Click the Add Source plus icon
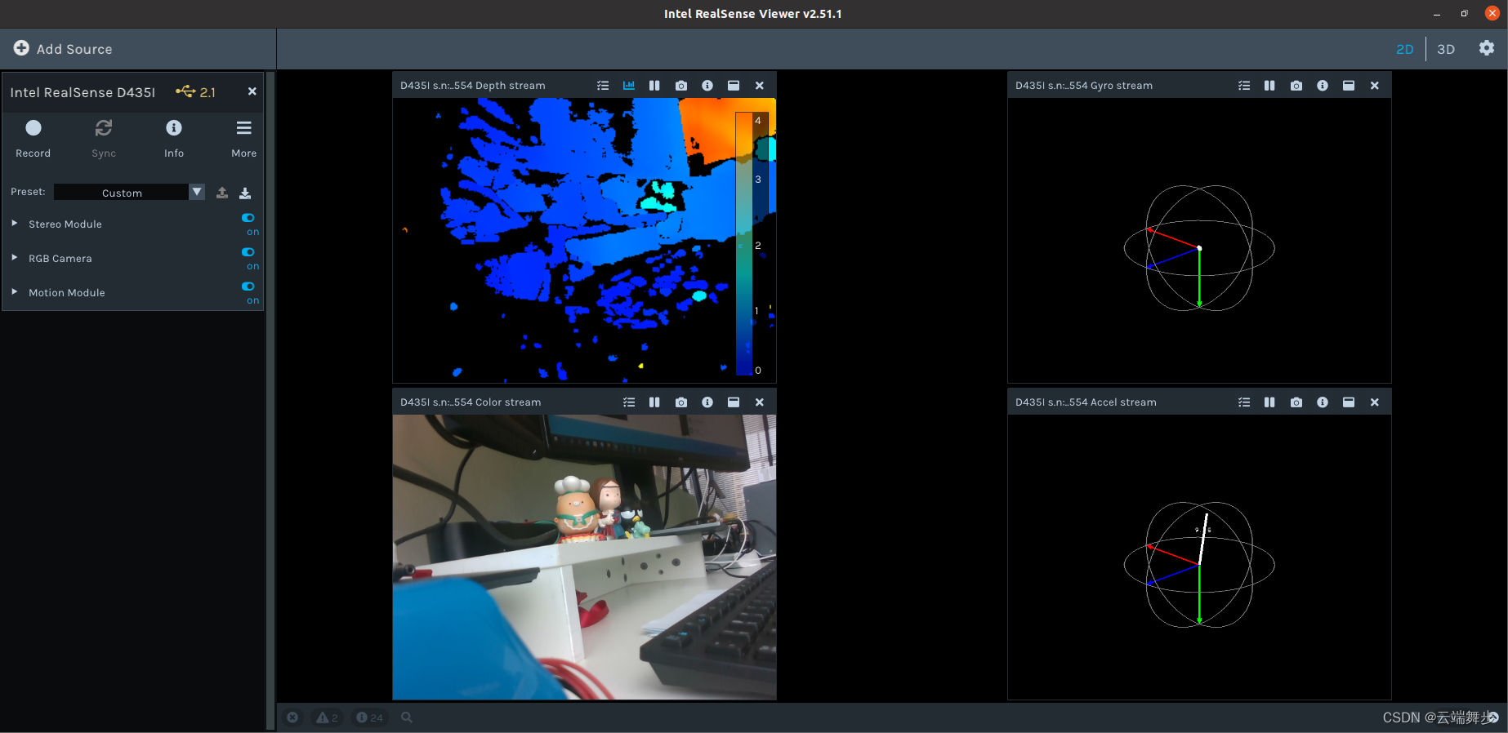 point(21,48)
